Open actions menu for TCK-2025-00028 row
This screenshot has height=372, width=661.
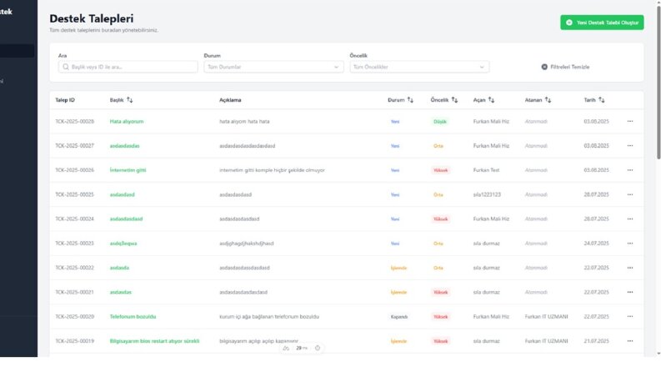point(630,122)
